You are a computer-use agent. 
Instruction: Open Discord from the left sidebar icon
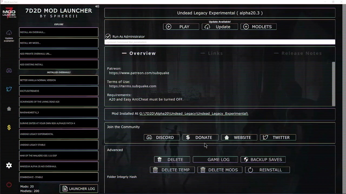pos(9,71)
